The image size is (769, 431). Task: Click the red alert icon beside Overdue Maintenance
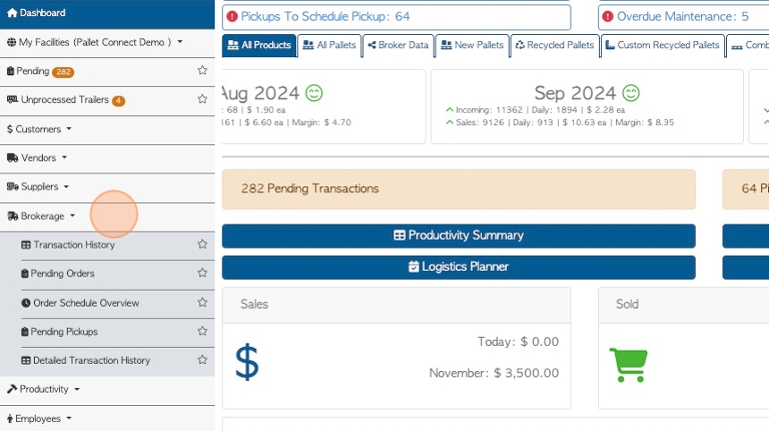608,17
